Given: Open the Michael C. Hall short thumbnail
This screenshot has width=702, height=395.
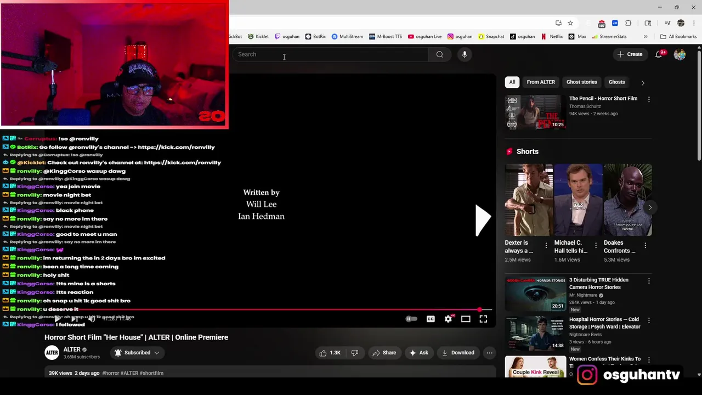Looking at the screenshot, I should click(x=578, y=200).
